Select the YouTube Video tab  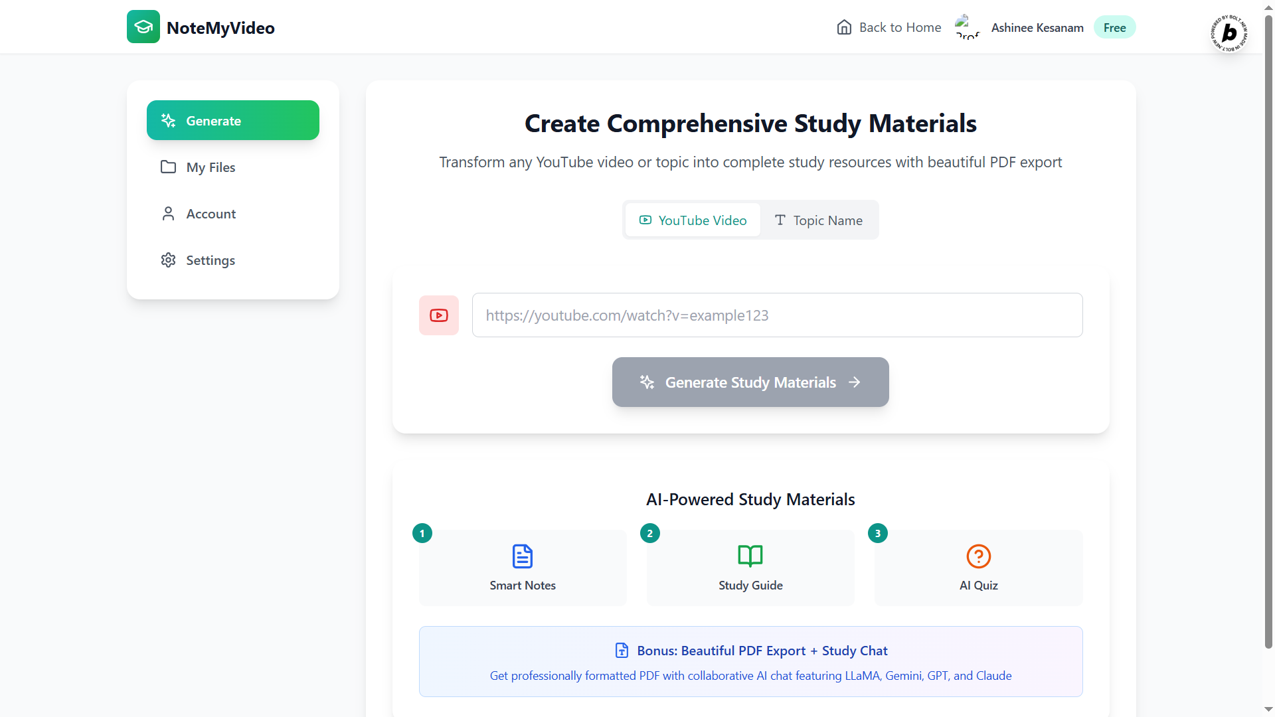click(x=693, y=220)
